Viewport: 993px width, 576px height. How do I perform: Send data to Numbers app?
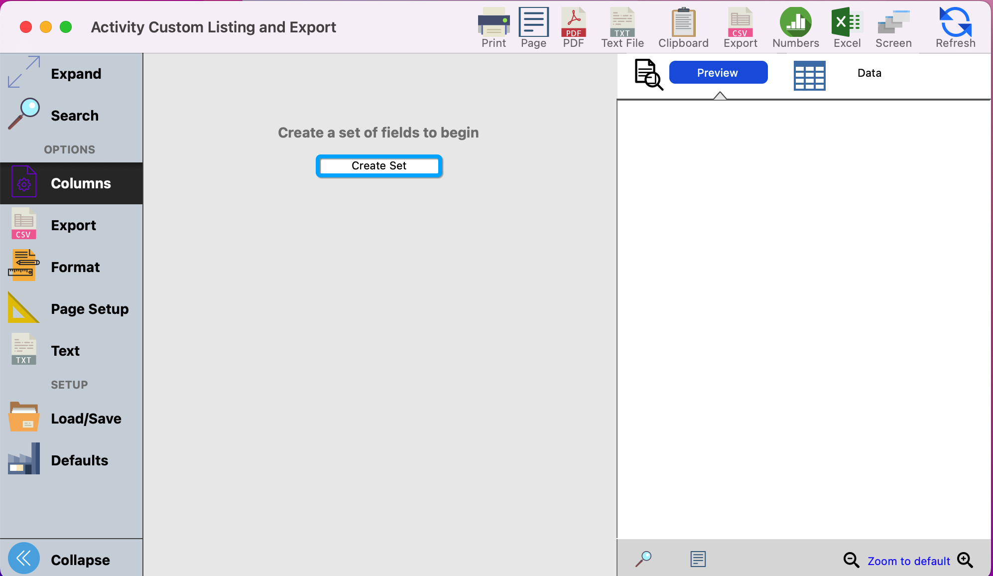795,23
